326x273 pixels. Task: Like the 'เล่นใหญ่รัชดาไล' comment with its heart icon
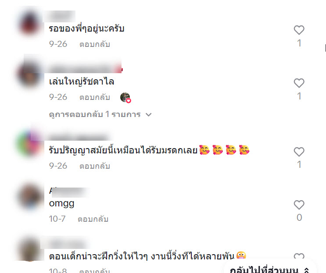pos(299,83)
